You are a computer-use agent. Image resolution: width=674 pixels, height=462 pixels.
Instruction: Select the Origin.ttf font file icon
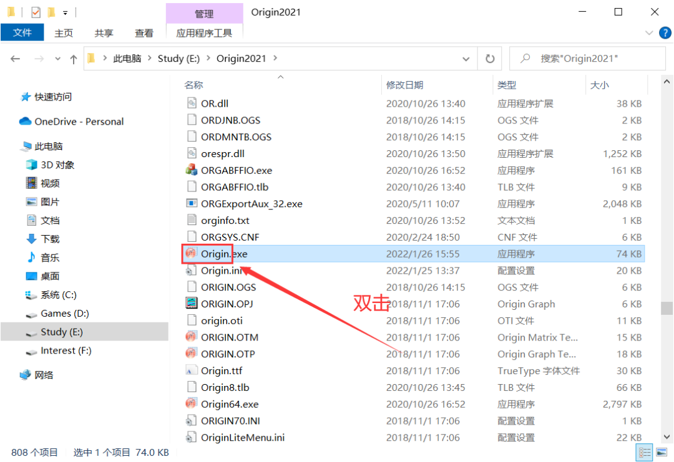pos(192,370)
